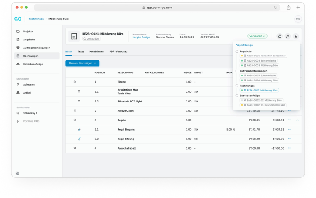The width and height of the screenshot is (316, 198).
Task: Select the Inhalt tab
Action: pyautogui.click(x=69, y=51)
